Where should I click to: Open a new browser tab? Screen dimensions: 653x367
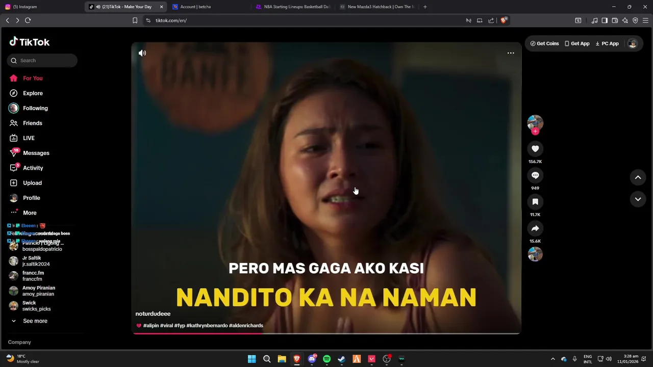click(x=425, y=7)
